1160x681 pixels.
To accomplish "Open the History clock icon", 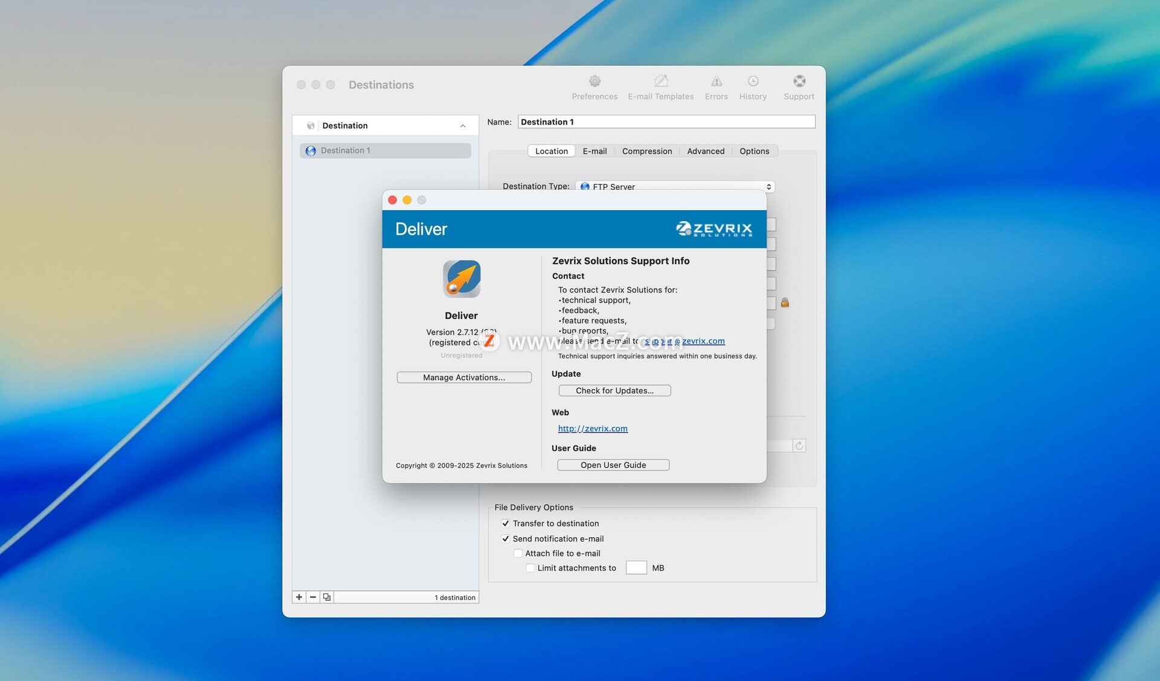I will 753,82.
